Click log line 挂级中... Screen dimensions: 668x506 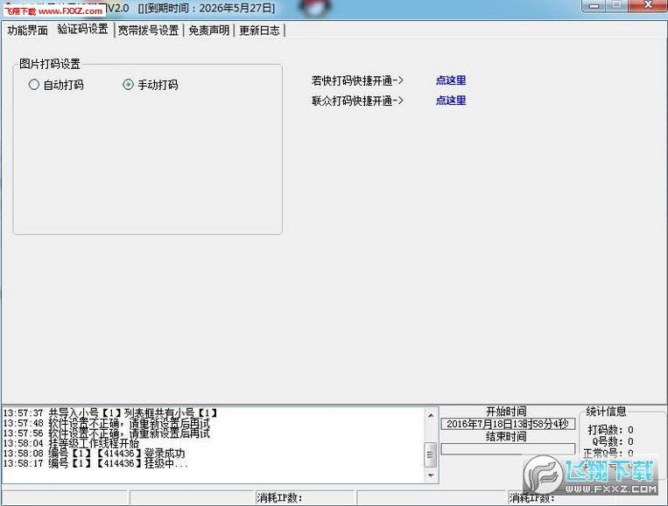pyautogui.click(x=95, y=463)
